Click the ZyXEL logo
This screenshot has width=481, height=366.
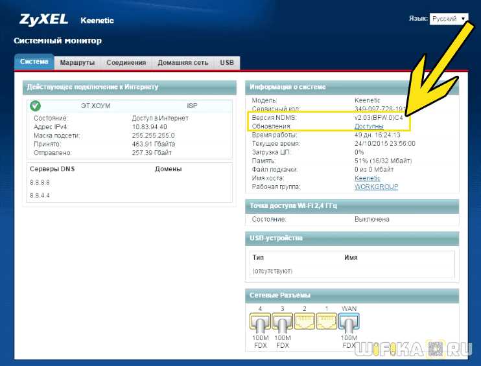coord(43,20)
